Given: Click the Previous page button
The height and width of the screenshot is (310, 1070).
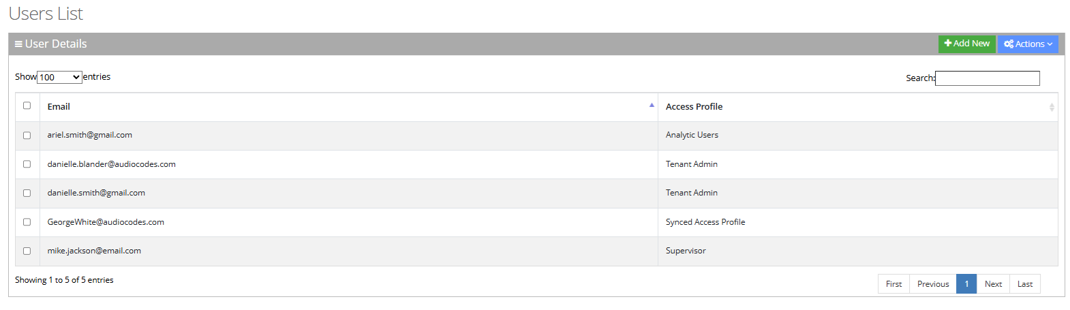Looking at the screenshot, I should [x=932, y=284].
